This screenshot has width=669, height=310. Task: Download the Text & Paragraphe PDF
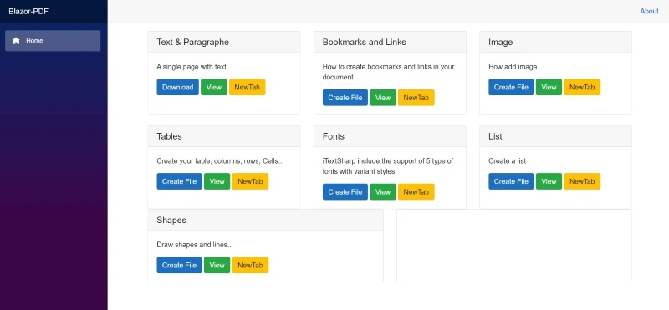[177, 87]
